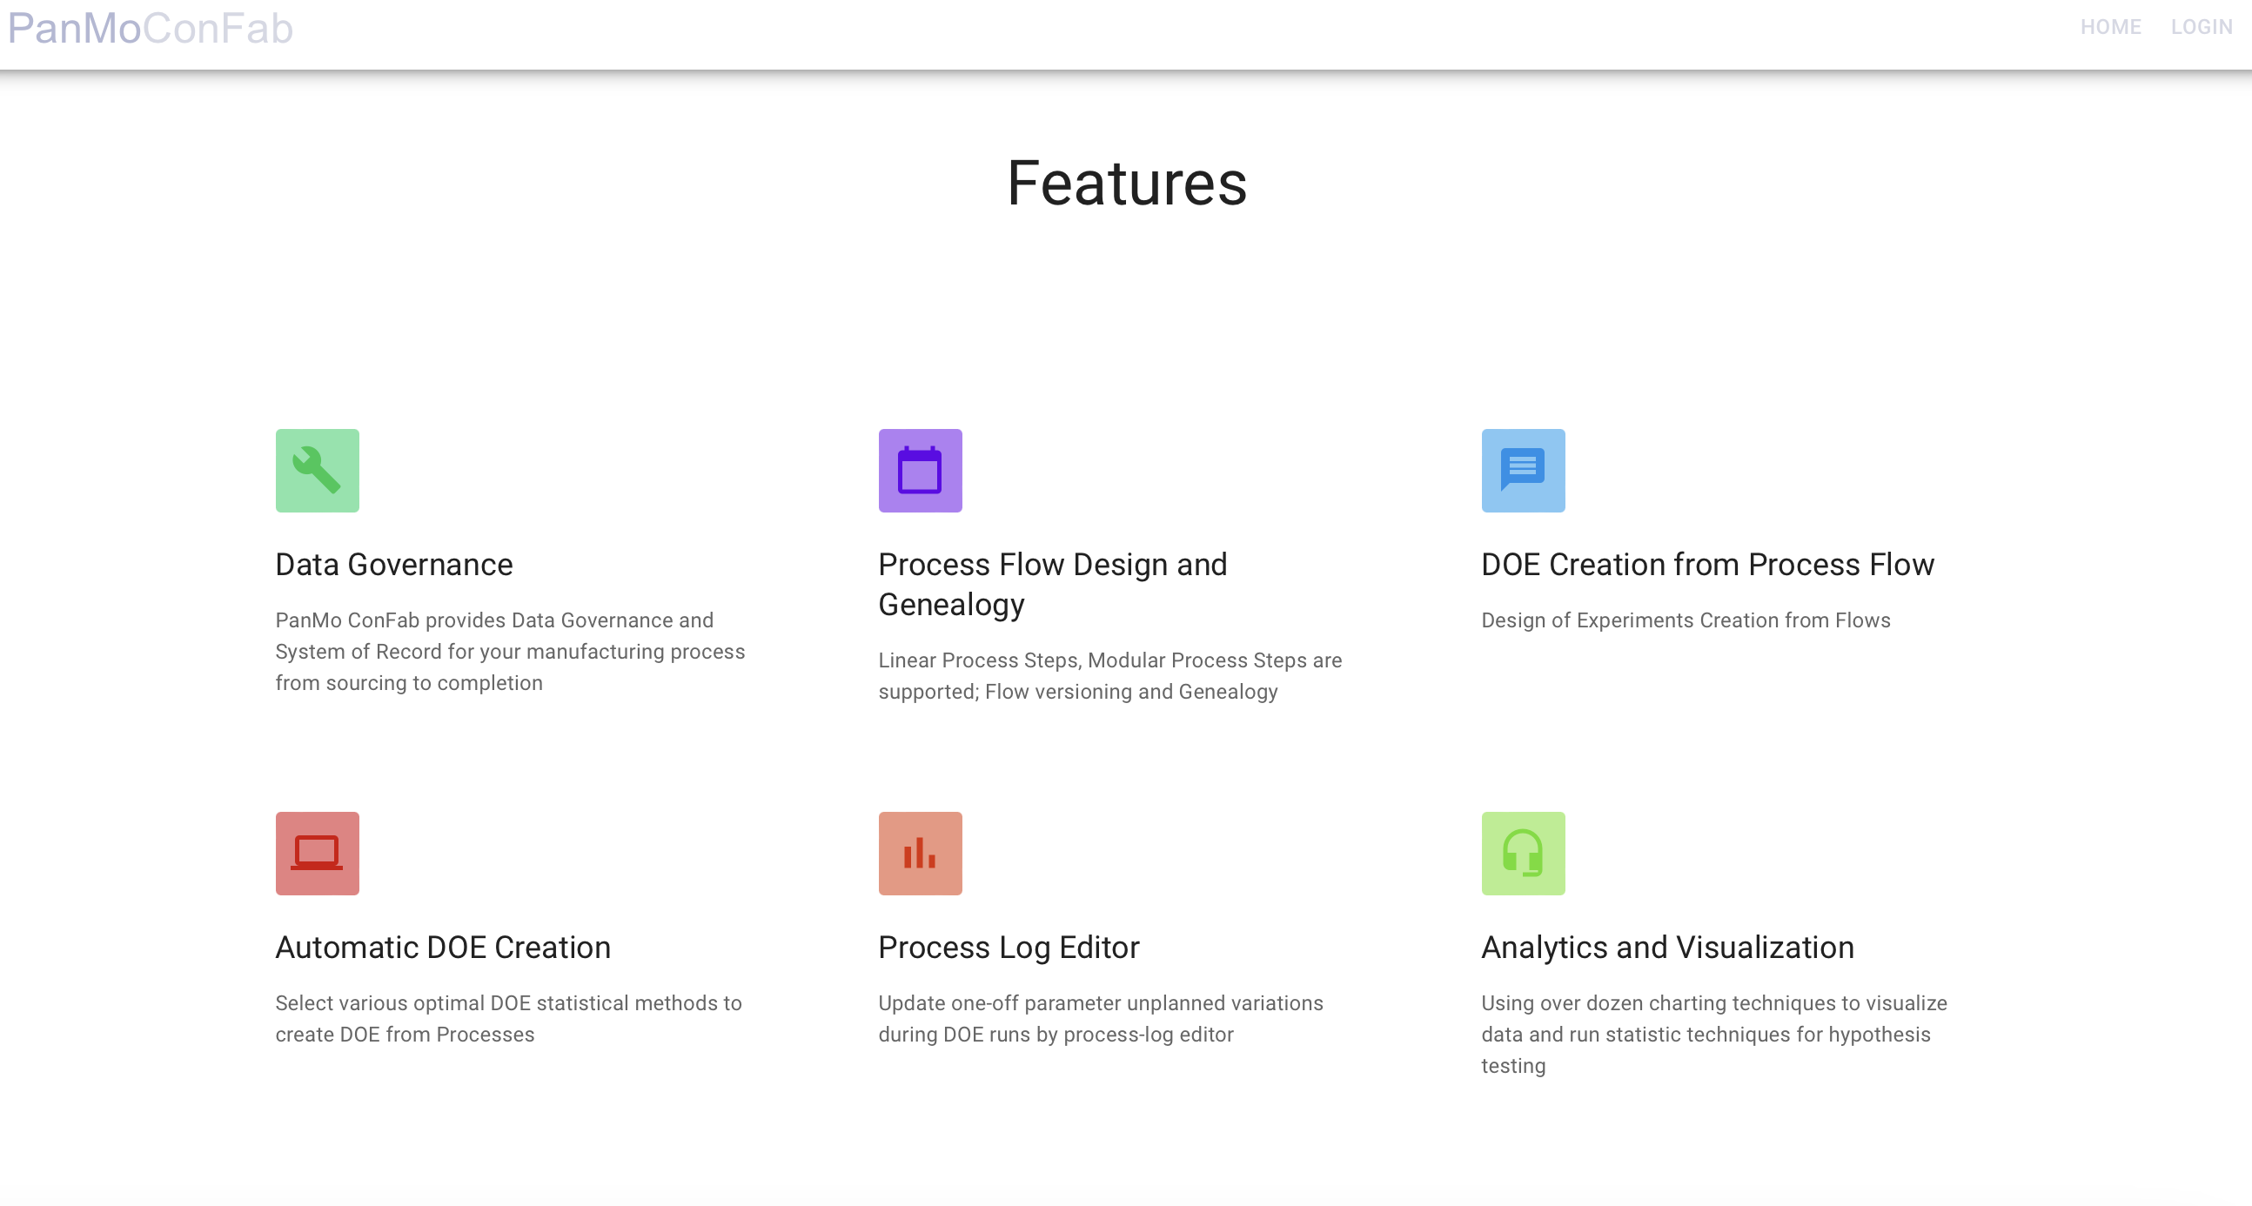
Task: Click the green wrench Data Governance icon
Action: [318, 470]
